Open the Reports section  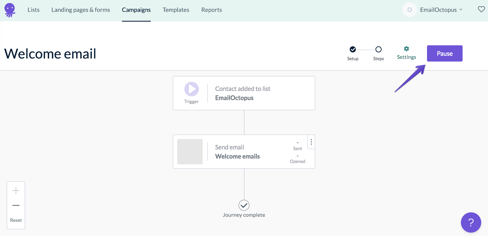point(211,10)
